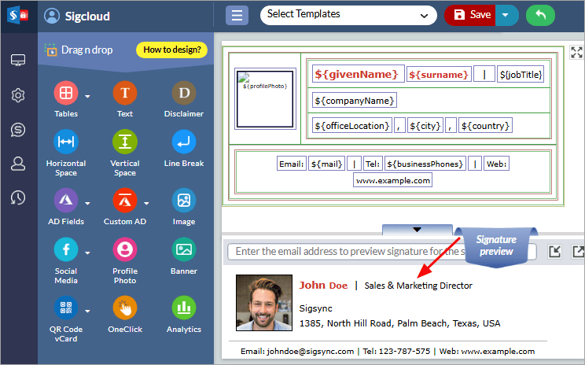Click the John Doe preview photo

pos(264,303)
